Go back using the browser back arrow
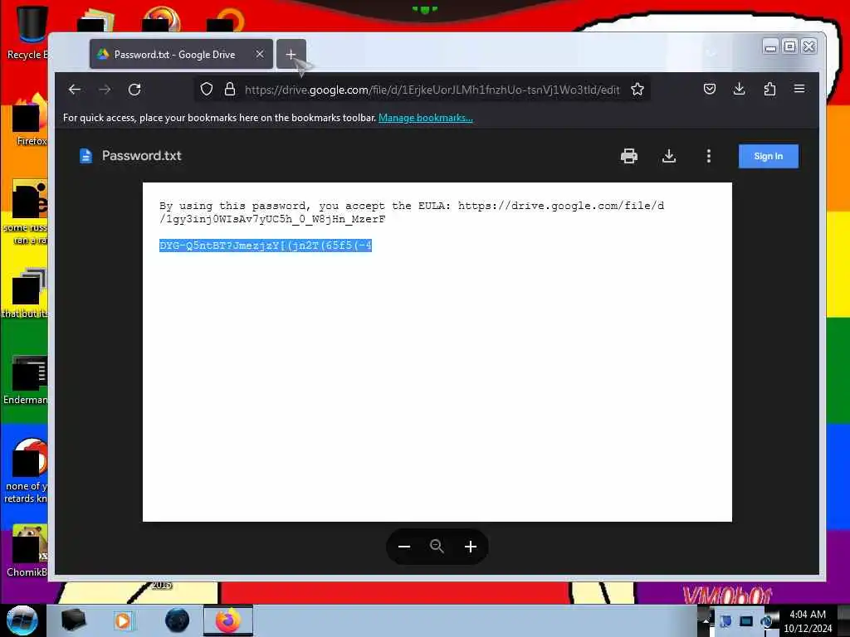This screenshot has height=637, width=850. click(74, 90)
